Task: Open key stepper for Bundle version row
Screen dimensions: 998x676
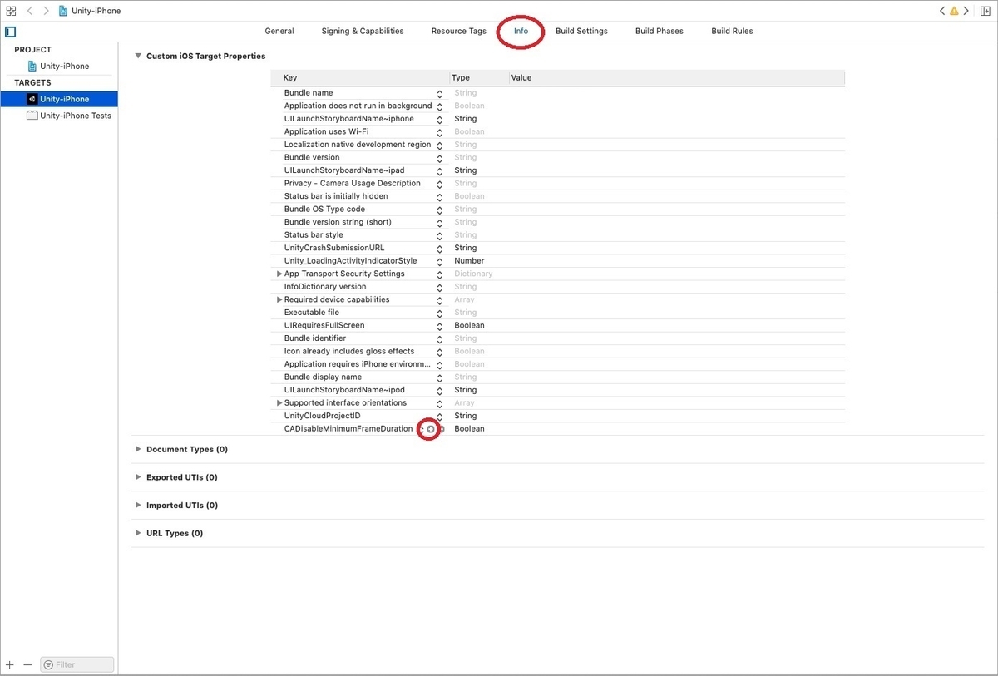Action: tap(440, 157)
